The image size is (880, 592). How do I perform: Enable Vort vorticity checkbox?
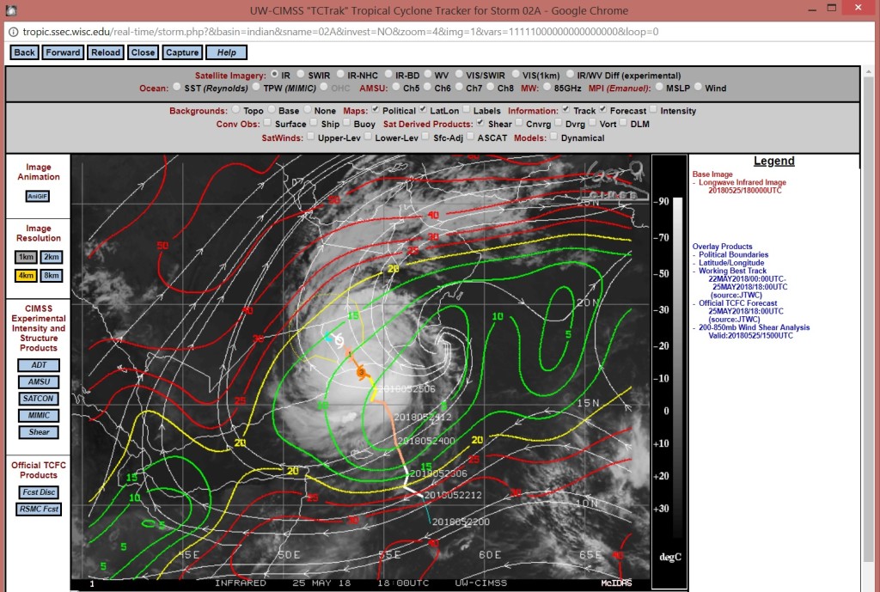592,122
